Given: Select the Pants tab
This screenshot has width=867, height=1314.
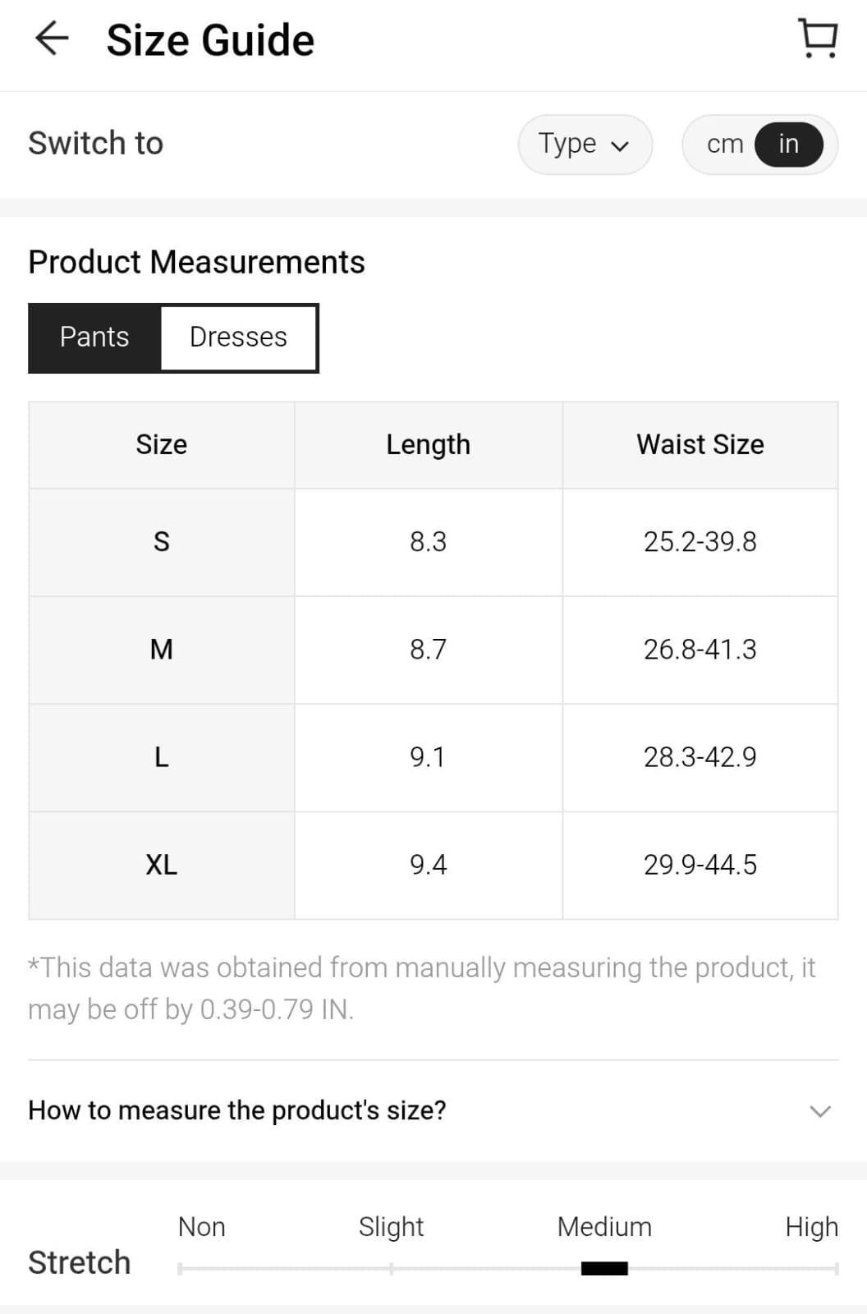Looking at the screenshot, I should [x=94, y=338].
